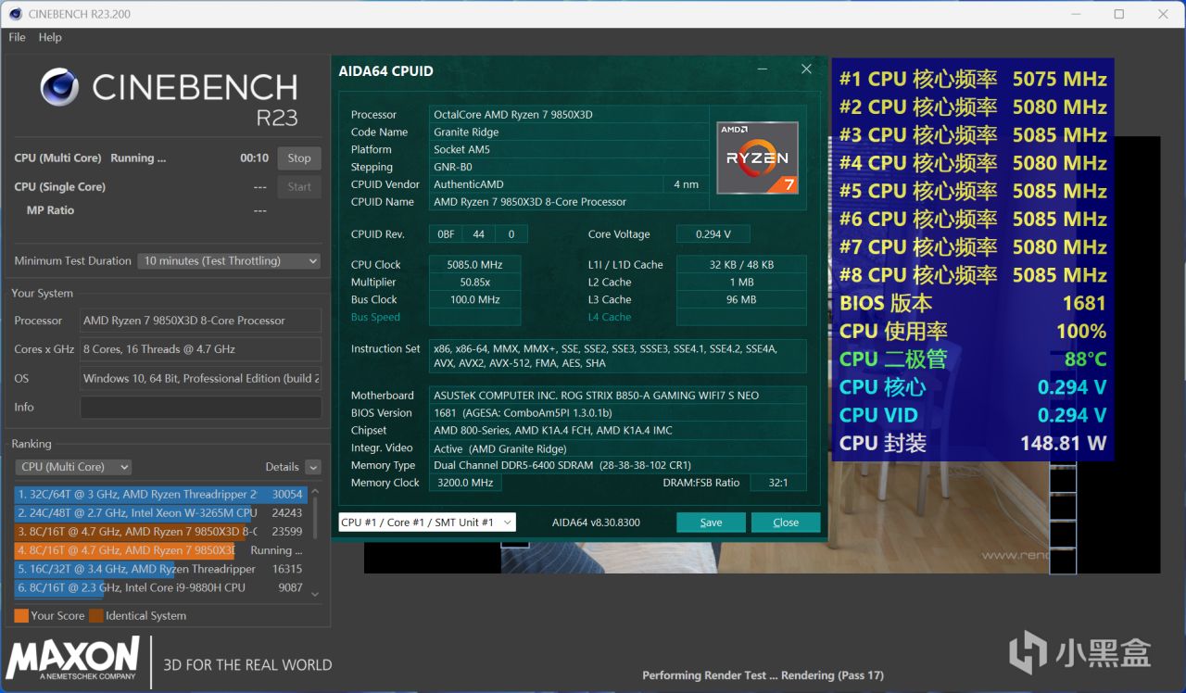The image size is (1186, 693).
Task: Click the Cores x GHz field
Action: (201, 349)
